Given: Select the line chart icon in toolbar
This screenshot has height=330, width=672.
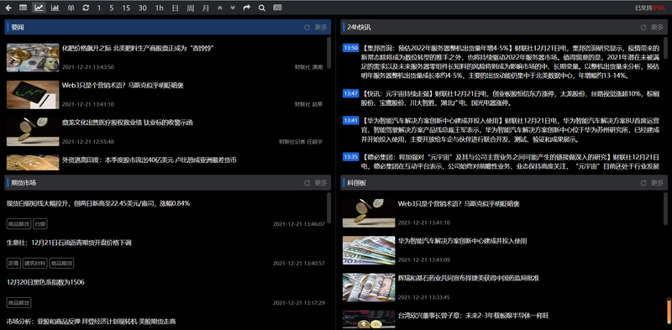Looking at the screenshot, I should point(39,8).
